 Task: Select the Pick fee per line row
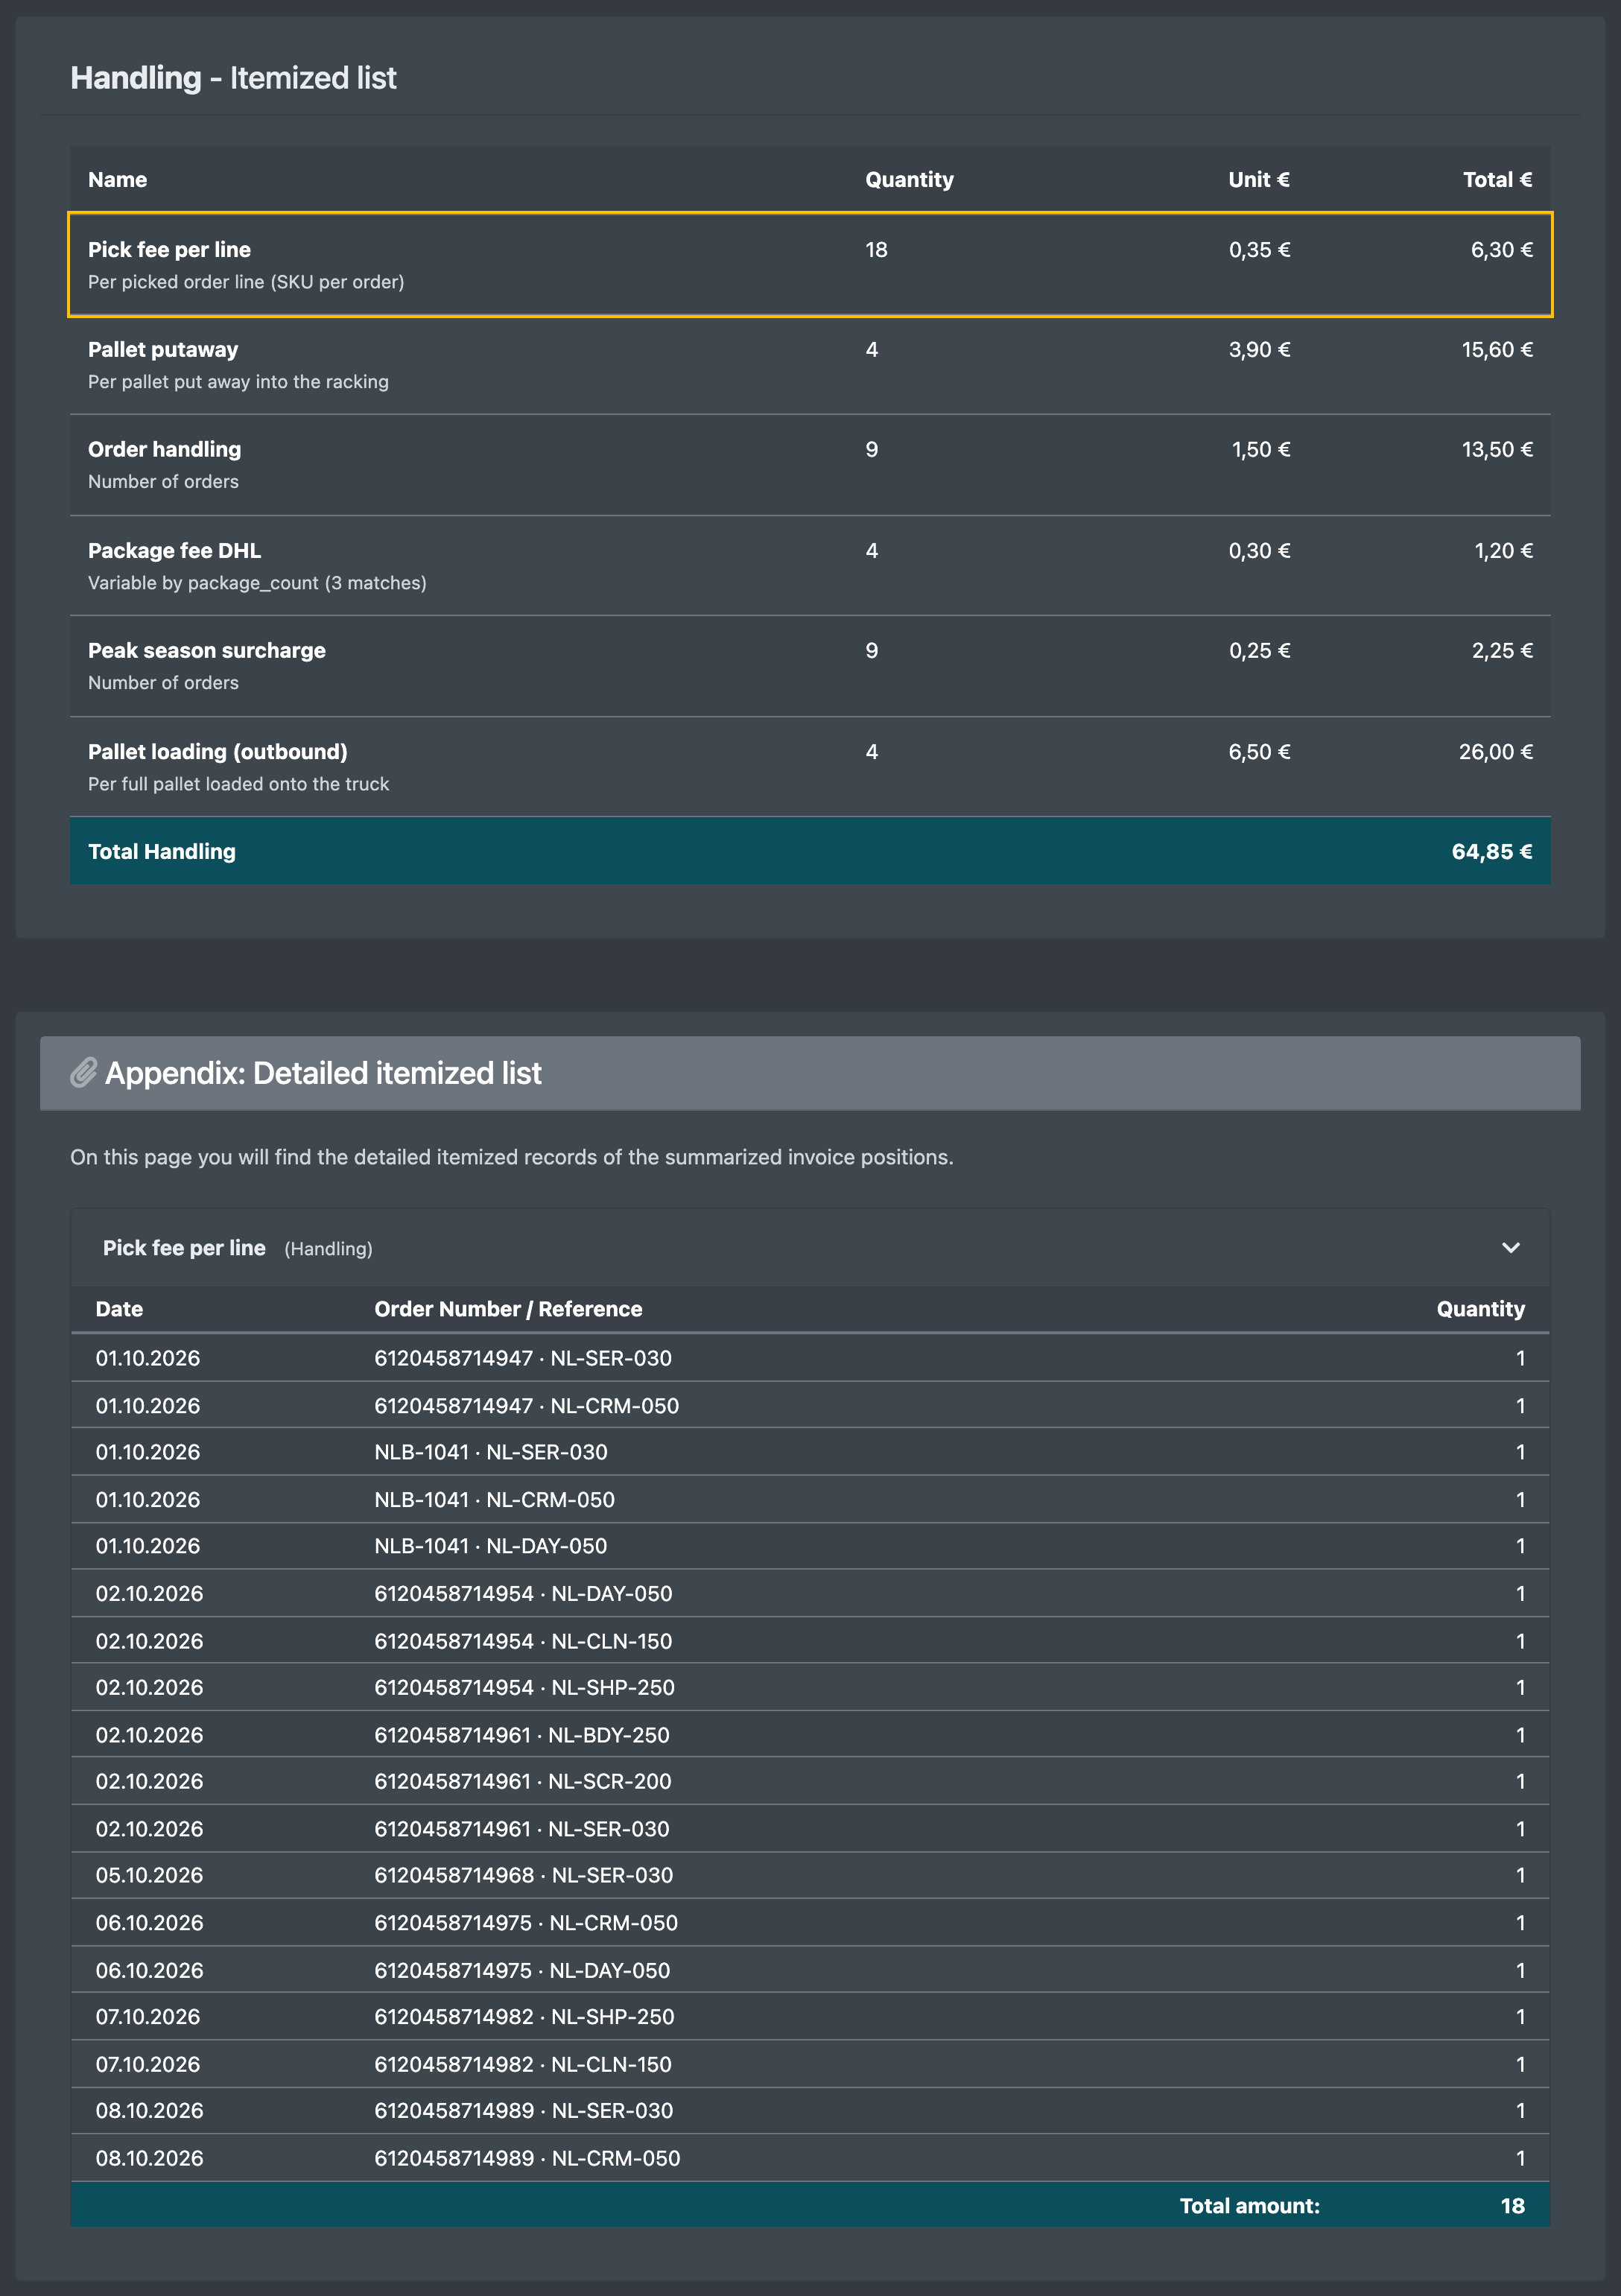[810, 265]
